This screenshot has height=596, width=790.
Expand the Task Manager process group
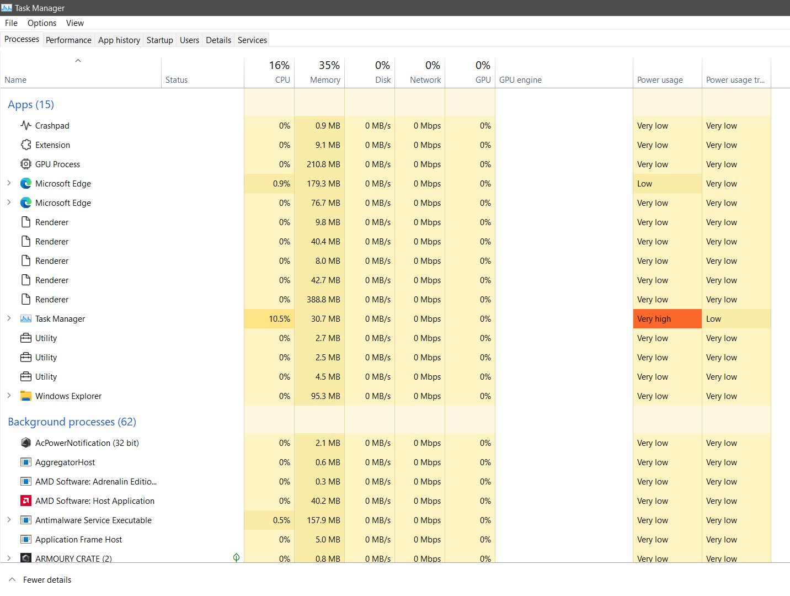9,318
